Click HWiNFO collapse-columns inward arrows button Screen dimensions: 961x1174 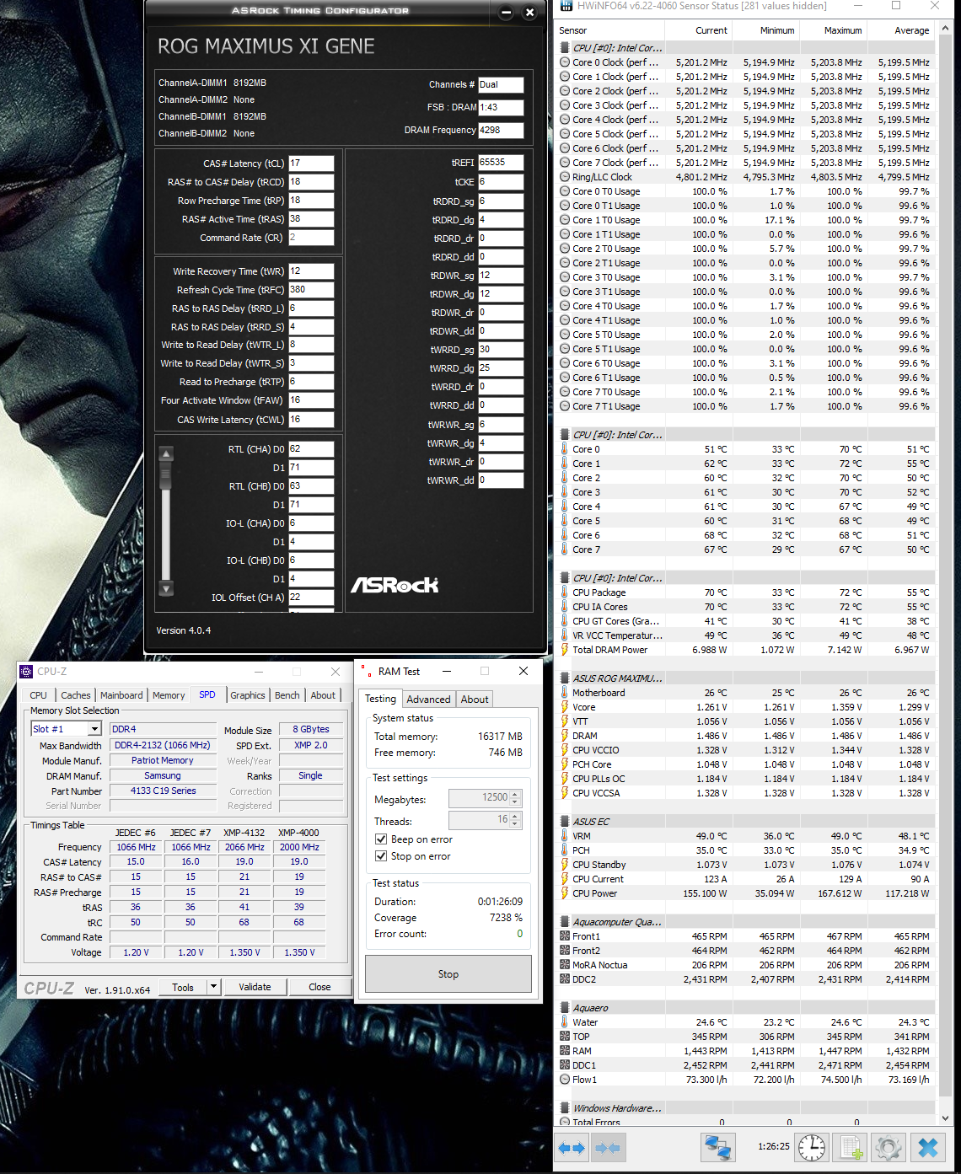point(608,1147)
